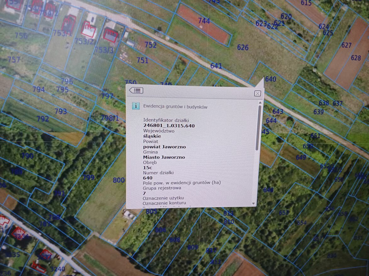
Task: Select parcel 751 on the map
Action: [143, 60]
